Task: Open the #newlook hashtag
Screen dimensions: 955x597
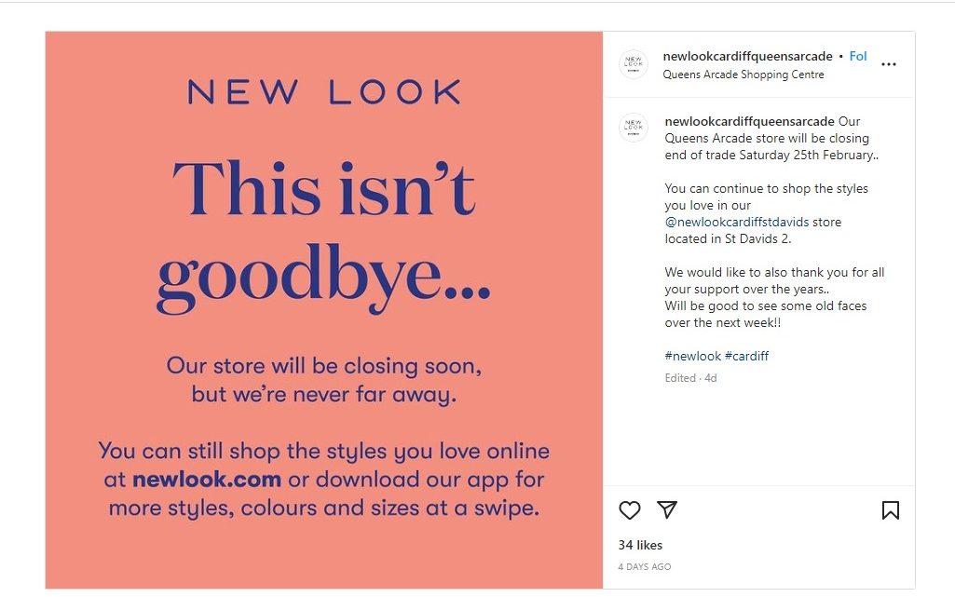Action: (x=692, y=356)
